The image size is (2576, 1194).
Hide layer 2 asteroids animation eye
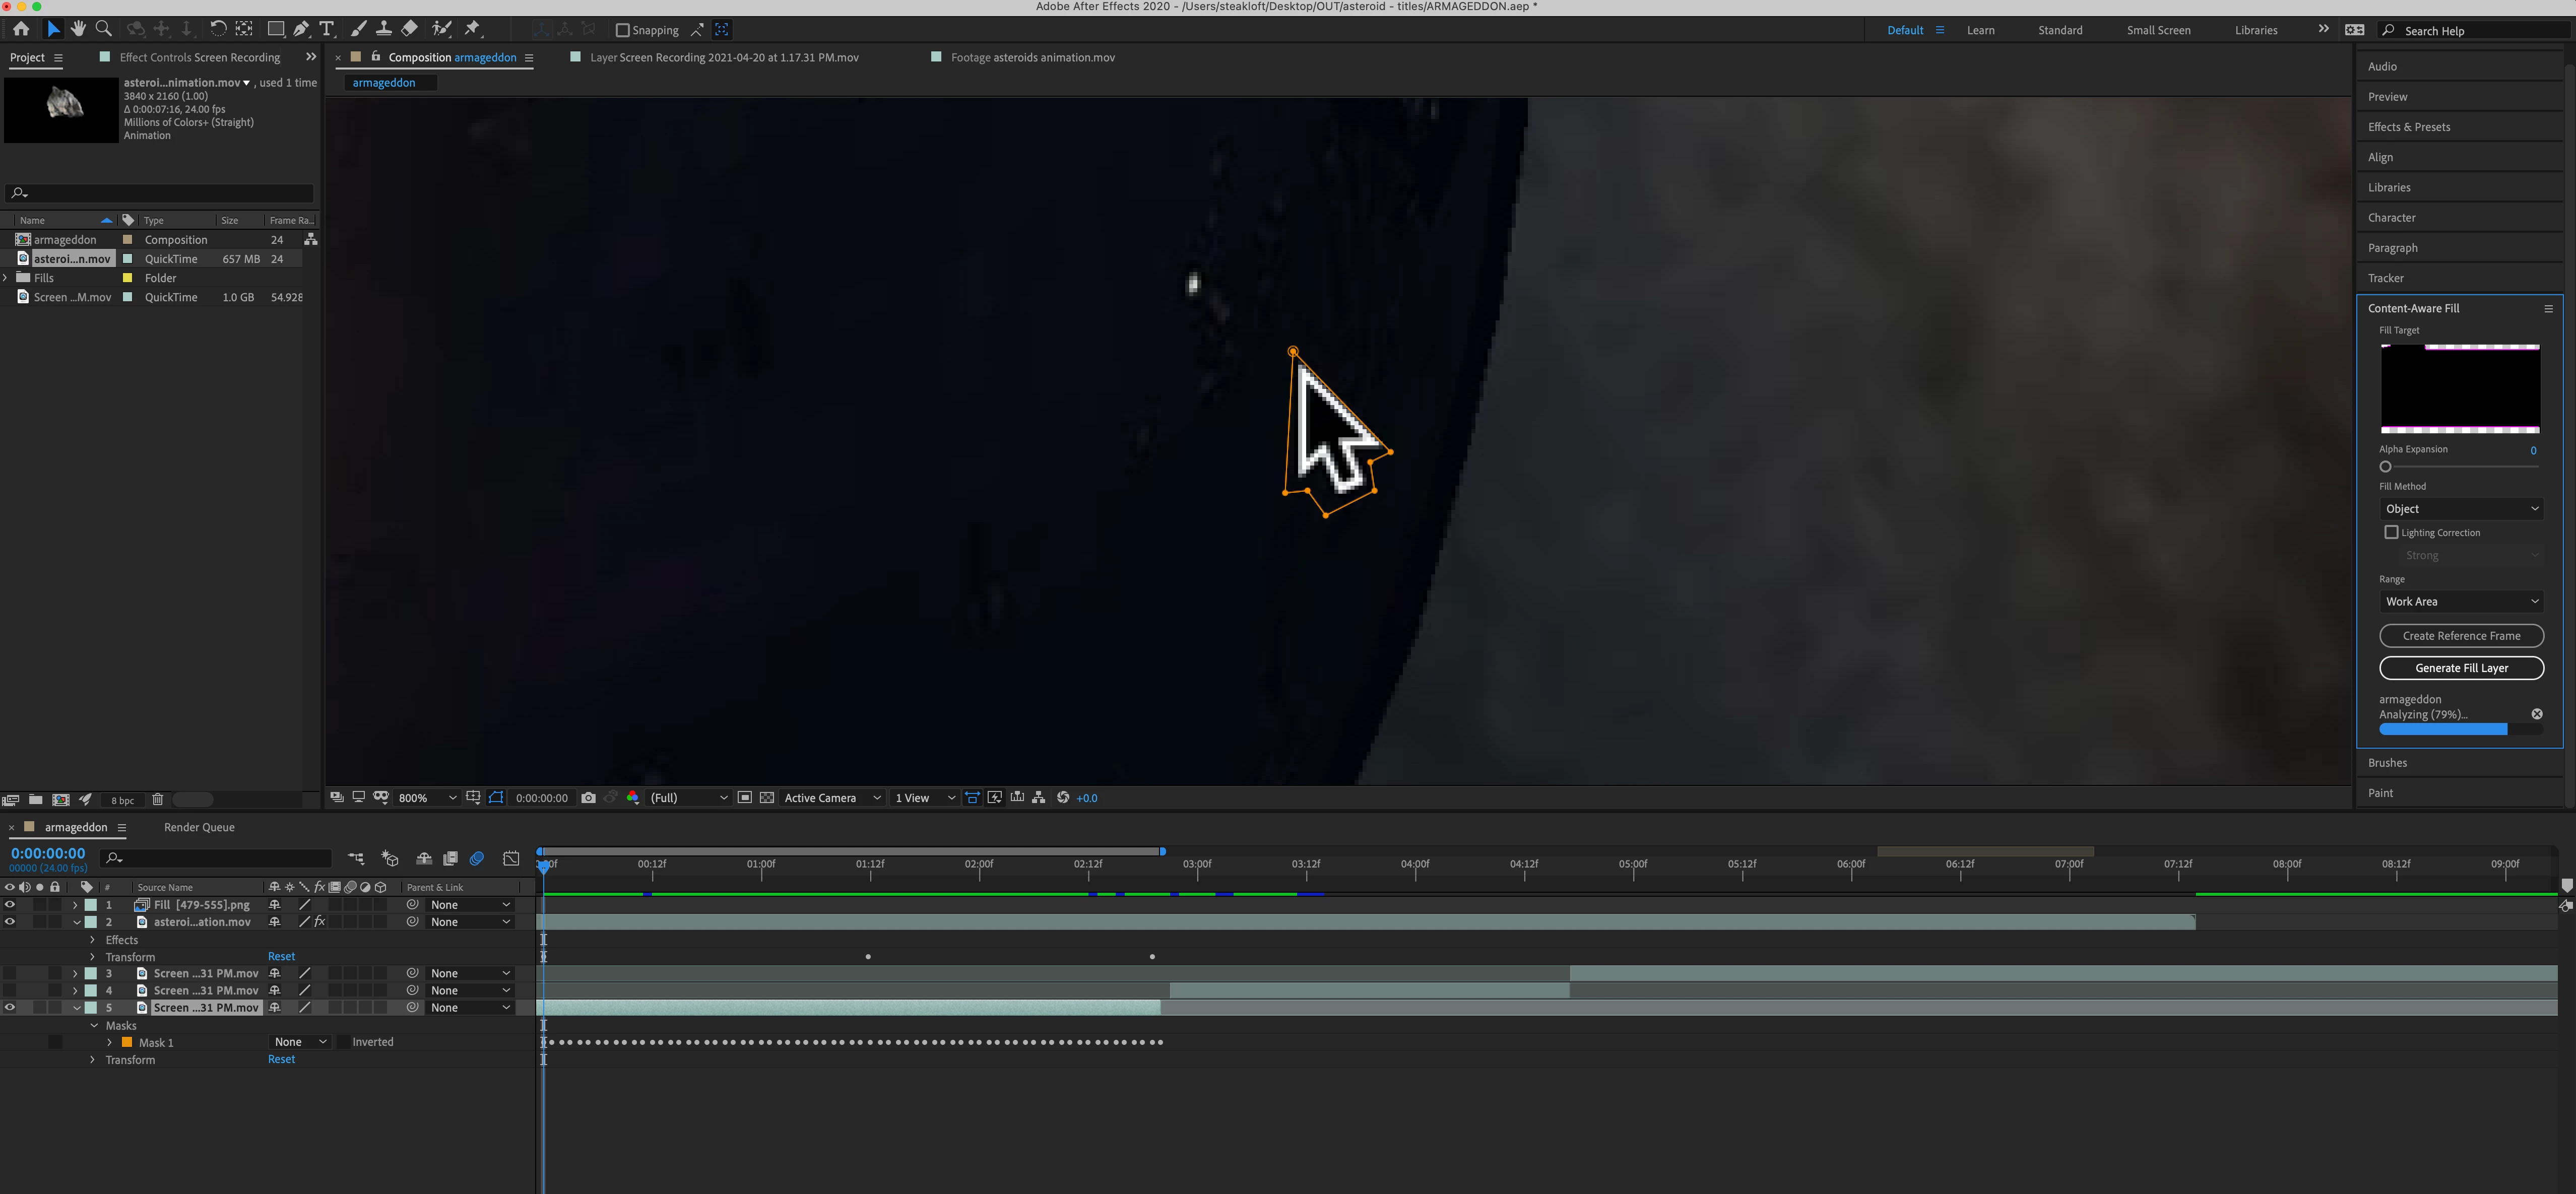[10, 922]
